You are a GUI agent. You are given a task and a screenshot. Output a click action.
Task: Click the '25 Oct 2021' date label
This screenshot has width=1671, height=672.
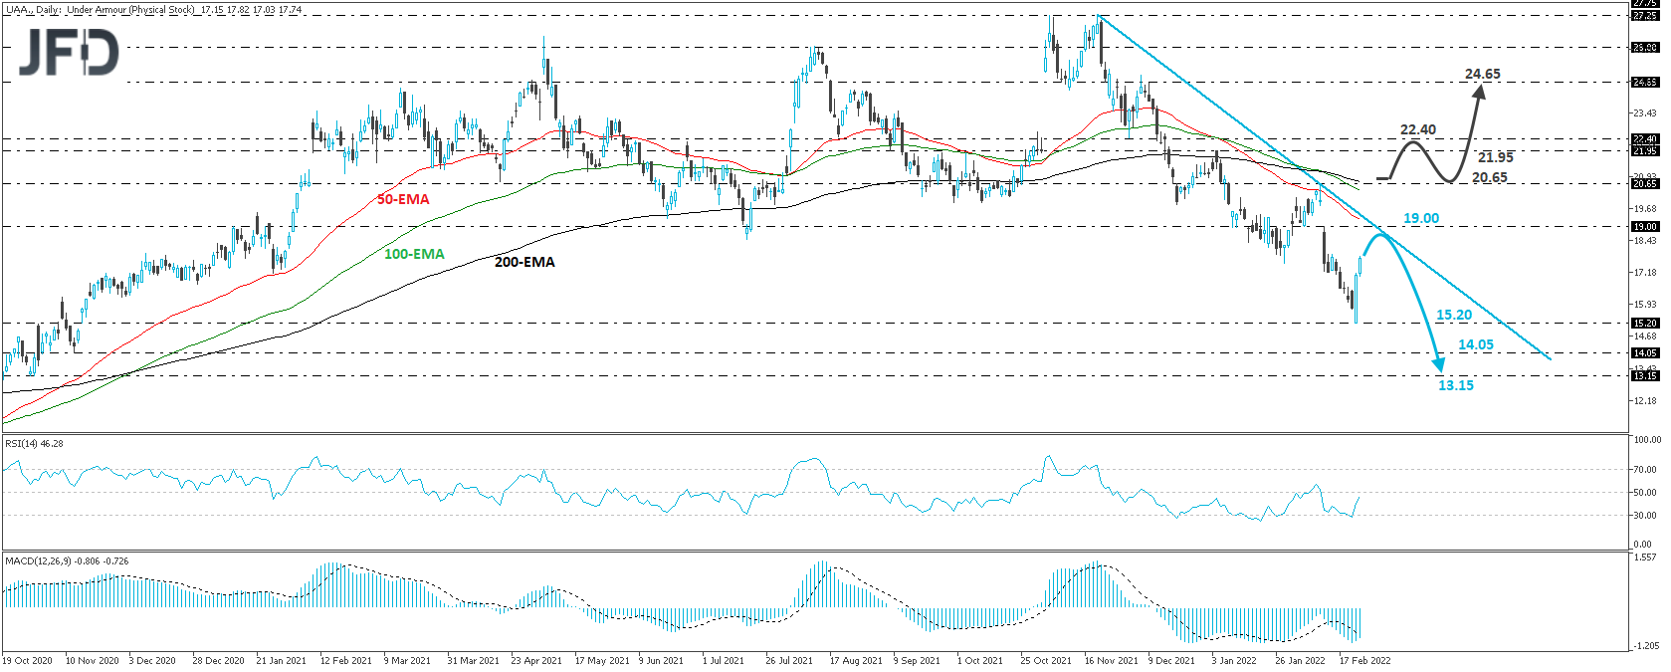point(1046,661)
